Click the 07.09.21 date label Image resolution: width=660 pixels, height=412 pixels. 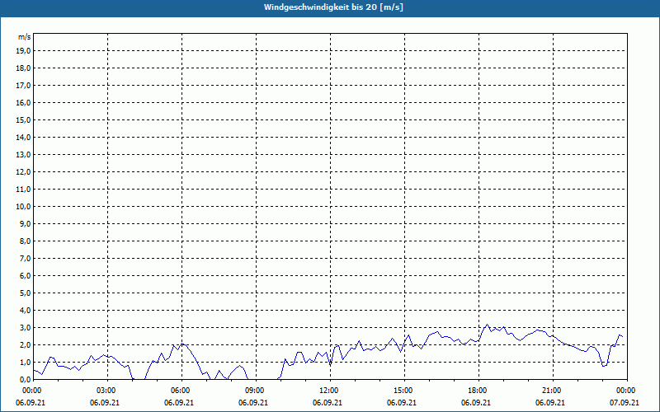point(625,403)
